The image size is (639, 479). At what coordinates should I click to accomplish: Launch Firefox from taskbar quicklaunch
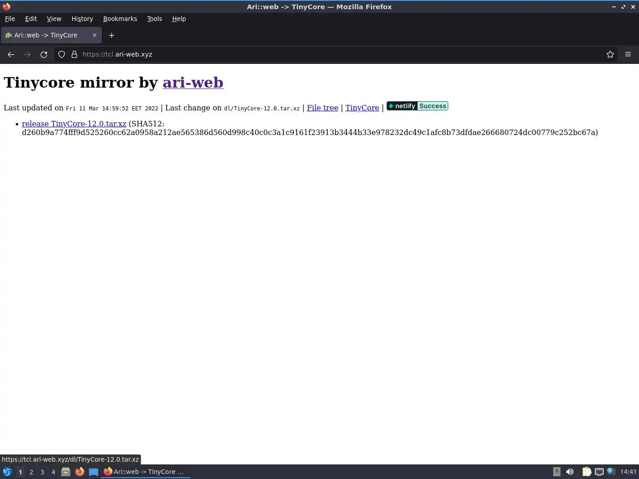tap(79, 472)
